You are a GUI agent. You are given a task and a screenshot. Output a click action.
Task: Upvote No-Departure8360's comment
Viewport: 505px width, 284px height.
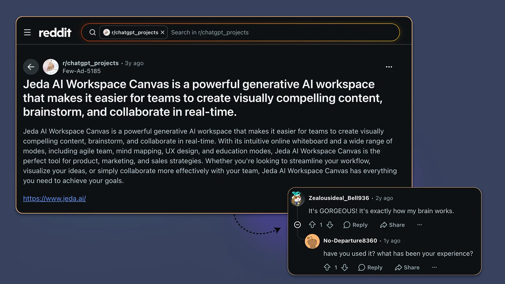pyautogui.click(x=327, y=267)
